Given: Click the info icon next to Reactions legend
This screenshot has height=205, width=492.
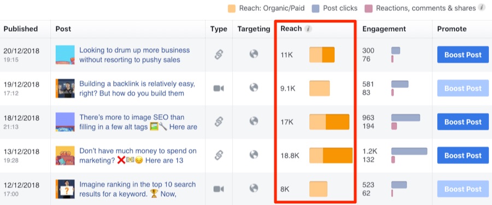Looking at the screenshot, I should coord(482,8).
